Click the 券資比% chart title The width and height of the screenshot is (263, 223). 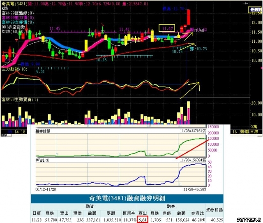(x=42, y=160)
